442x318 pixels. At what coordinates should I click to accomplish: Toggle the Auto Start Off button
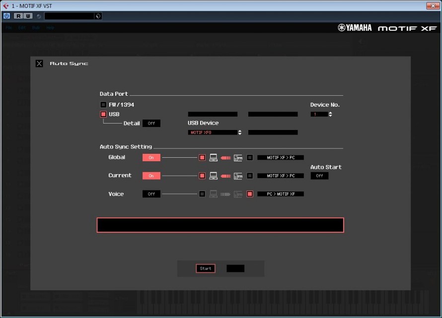pos(319,176)
